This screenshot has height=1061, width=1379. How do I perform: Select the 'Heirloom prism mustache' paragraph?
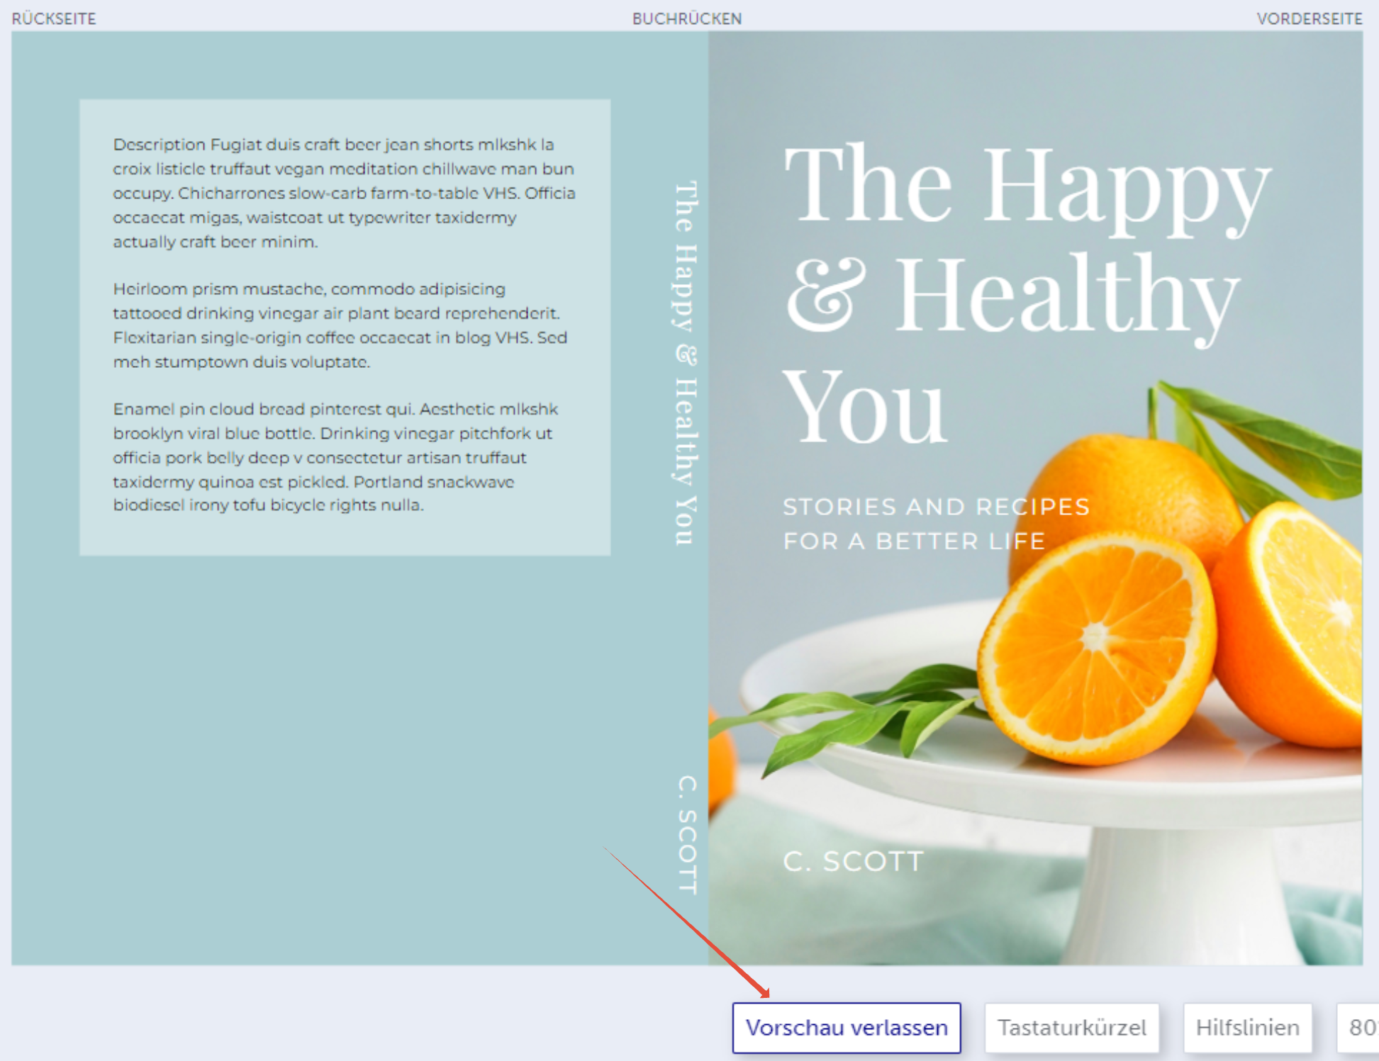click(340, 325)
